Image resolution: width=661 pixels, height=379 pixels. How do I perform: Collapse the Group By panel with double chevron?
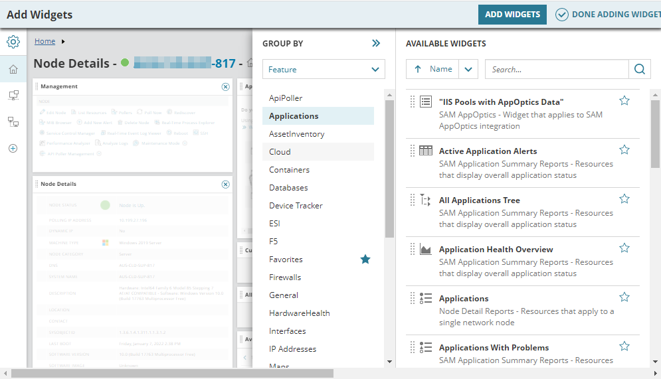click(x=376, y=43)
